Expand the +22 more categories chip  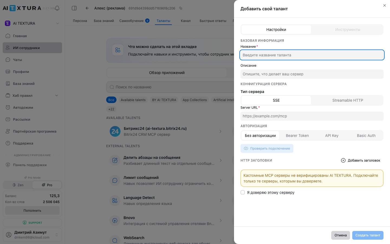[x=111, y=109]
